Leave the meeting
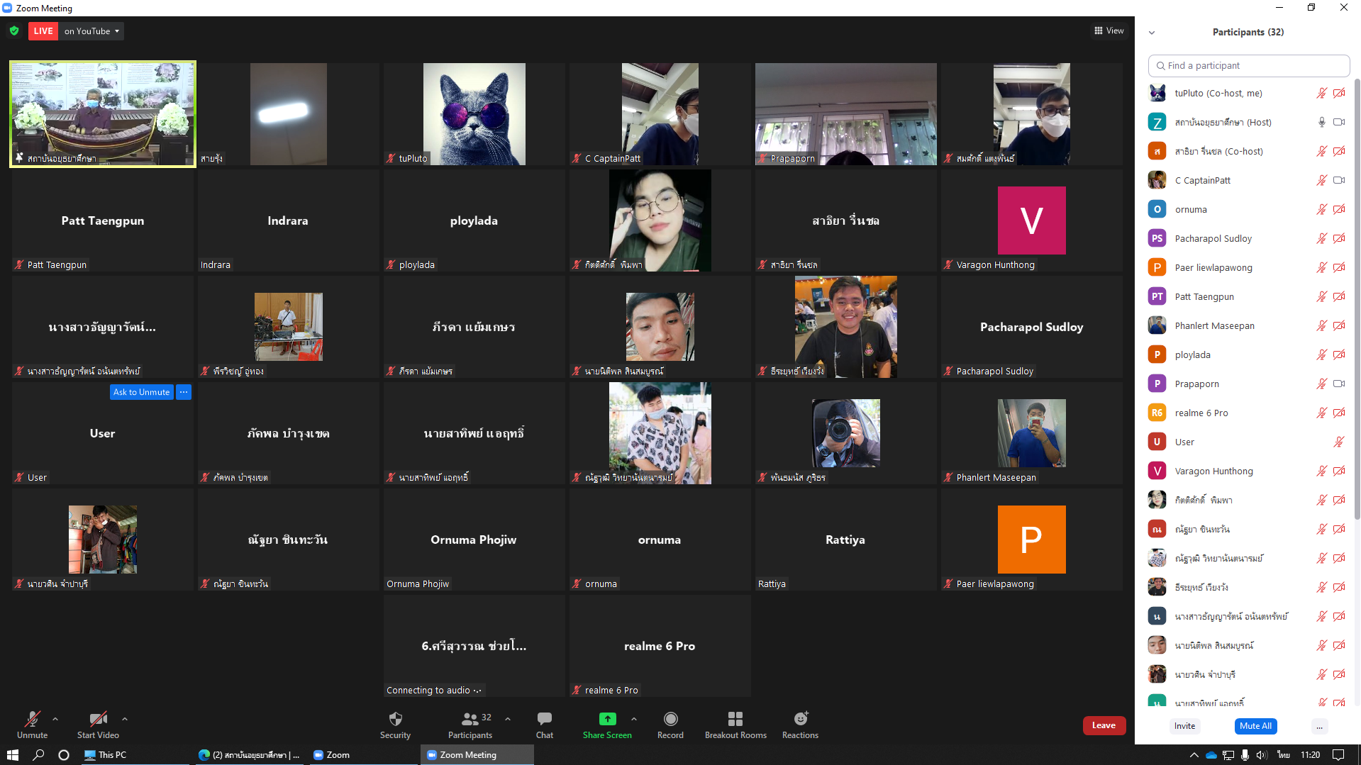The image size is (1361, 765). pyautogui.click(x=1104, y=725)
